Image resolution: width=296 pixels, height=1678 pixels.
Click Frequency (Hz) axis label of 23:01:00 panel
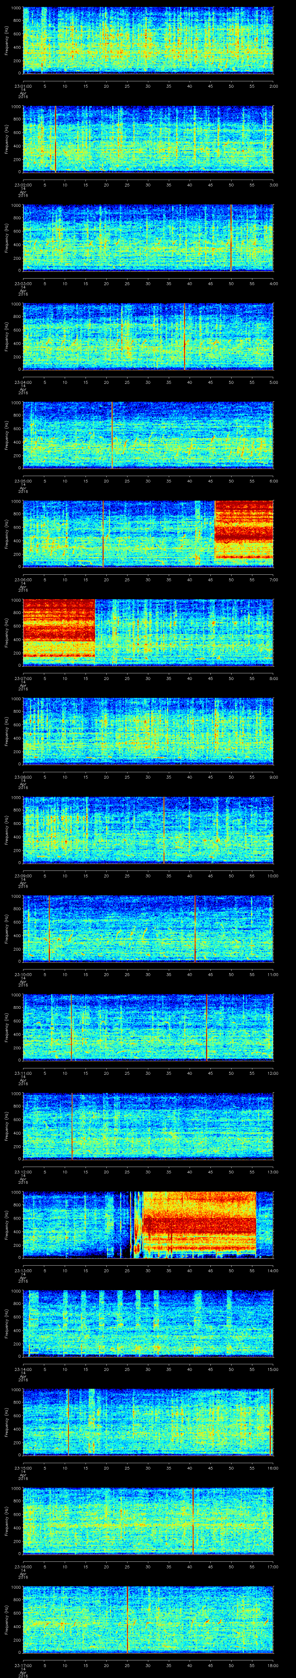7,40
